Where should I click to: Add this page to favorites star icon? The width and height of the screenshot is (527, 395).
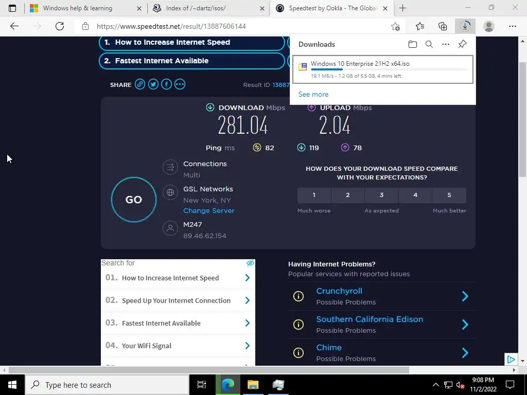click(x=396, y=26)
